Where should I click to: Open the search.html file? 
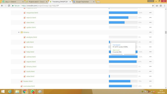(31, 17)
